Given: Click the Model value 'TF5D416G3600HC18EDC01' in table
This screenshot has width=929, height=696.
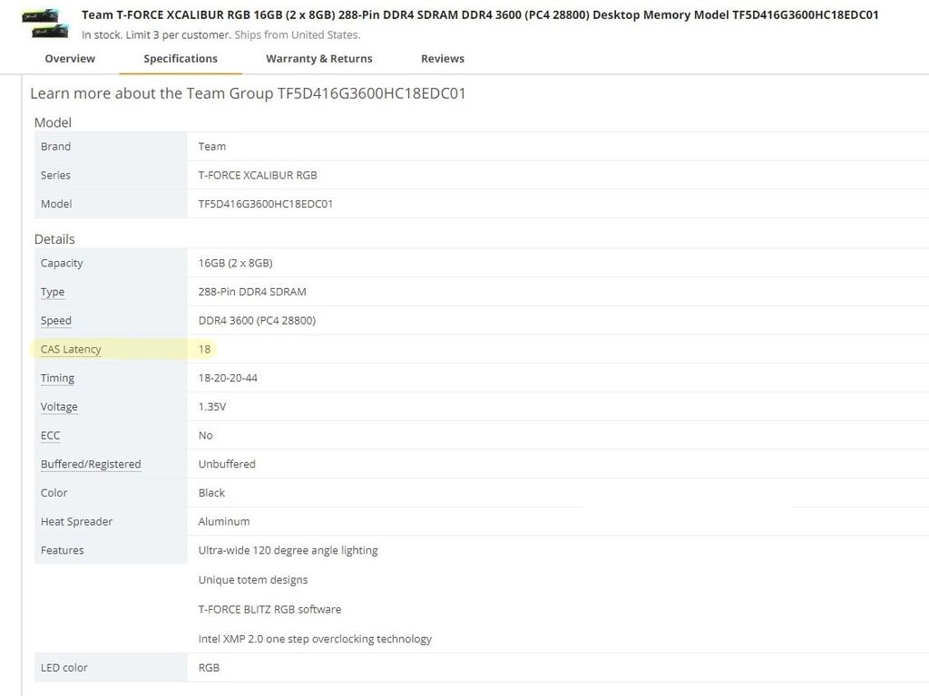Looking at the screenshot, I should click(266, 204).
